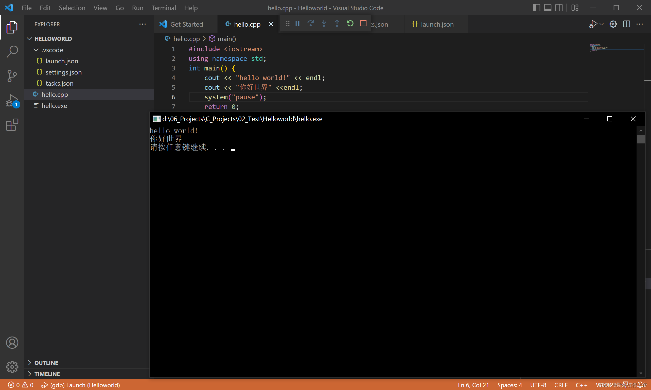The width and height of the screenshot is (651, 390).
Task: Open the Run and Debug view
Action: pos(12,100)
